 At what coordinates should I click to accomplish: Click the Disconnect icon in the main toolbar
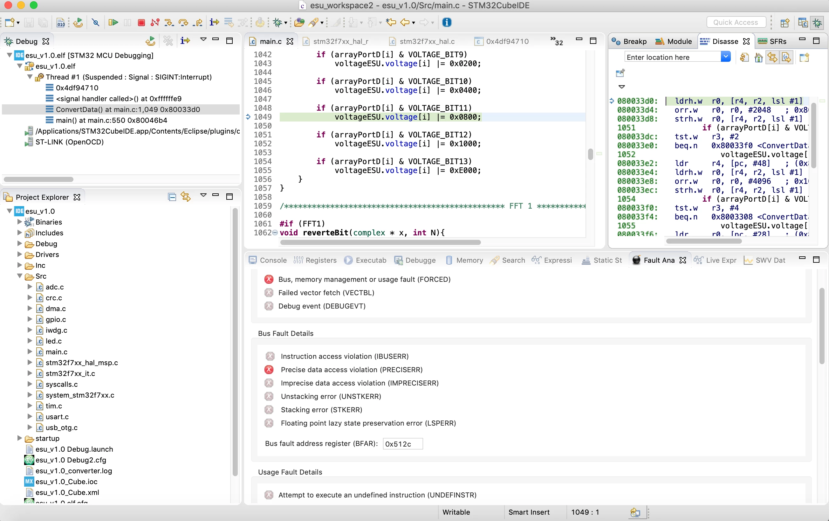[x=155, y=23]
